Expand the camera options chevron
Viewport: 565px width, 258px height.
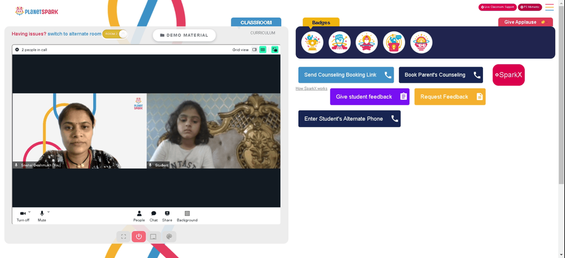pos(29,212)
